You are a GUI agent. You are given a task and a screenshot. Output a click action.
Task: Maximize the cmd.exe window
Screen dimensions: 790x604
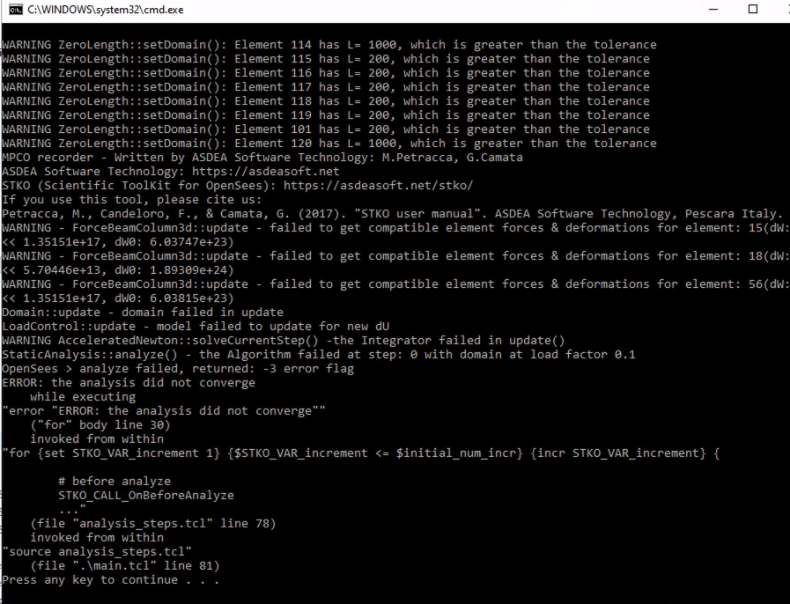click(x=753, y=10)
